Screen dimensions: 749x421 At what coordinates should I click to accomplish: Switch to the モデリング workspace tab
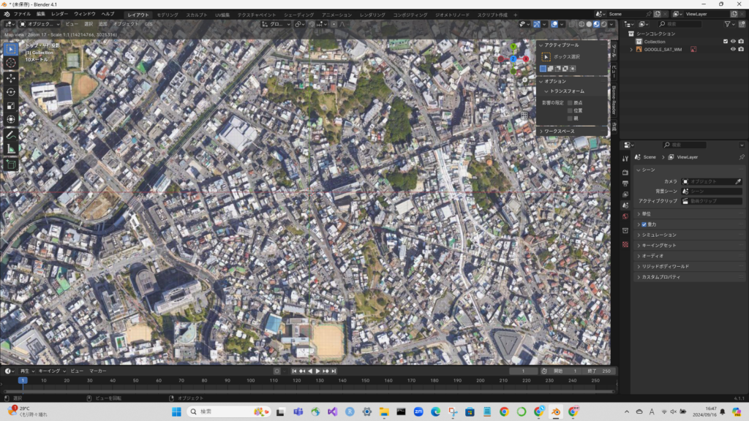pyautogui.click(x=168, y=15)
